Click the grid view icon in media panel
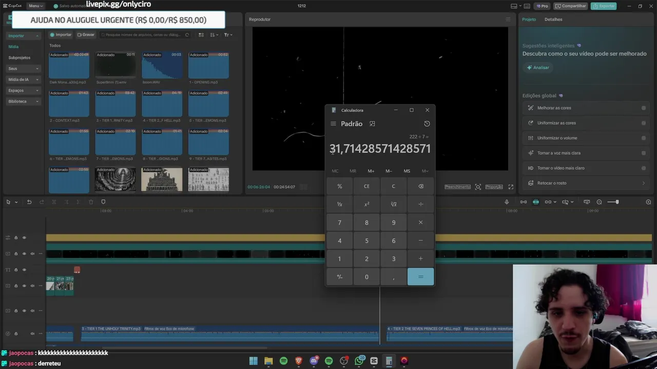The image size is (657, 369). point(201,35)
